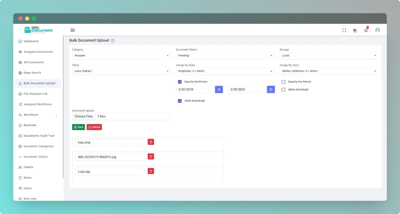Open notifications bell in top bar
The height and width of the screenshot is (214, 400).
pyautogui.click(x=366, y=30)
